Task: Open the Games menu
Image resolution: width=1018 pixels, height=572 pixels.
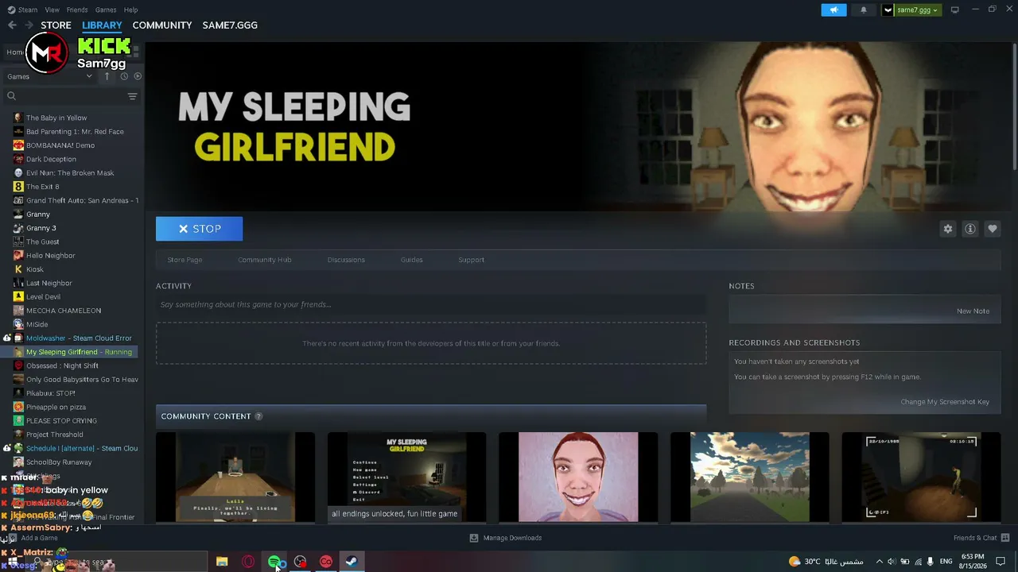Action: [106, 10]
